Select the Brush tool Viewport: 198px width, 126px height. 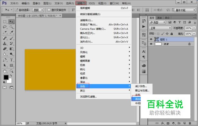pos(12,38)
